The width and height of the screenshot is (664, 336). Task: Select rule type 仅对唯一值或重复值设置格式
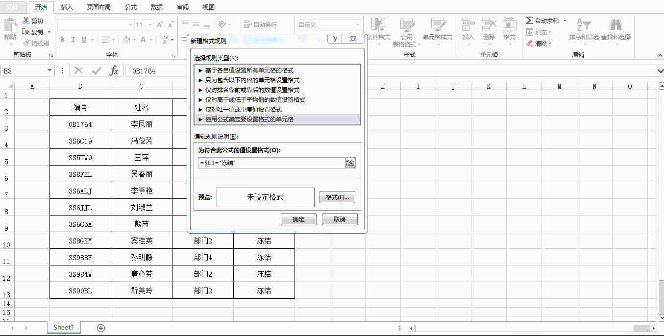click(x=277, y=109)
